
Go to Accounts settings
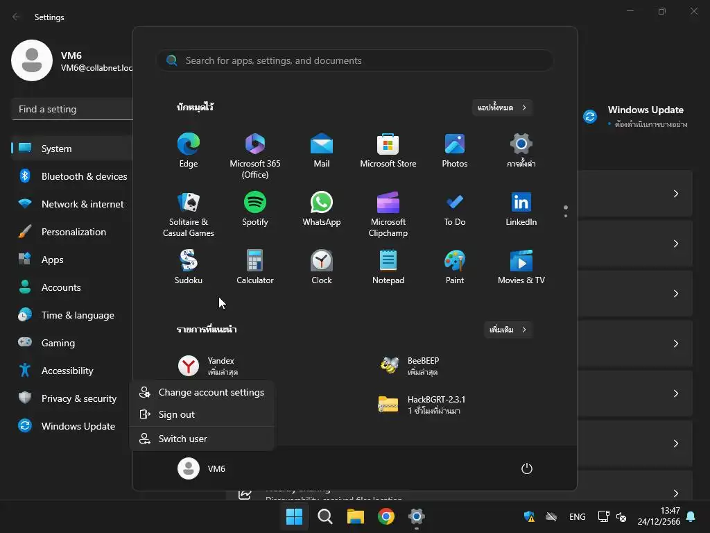point(72,287)
